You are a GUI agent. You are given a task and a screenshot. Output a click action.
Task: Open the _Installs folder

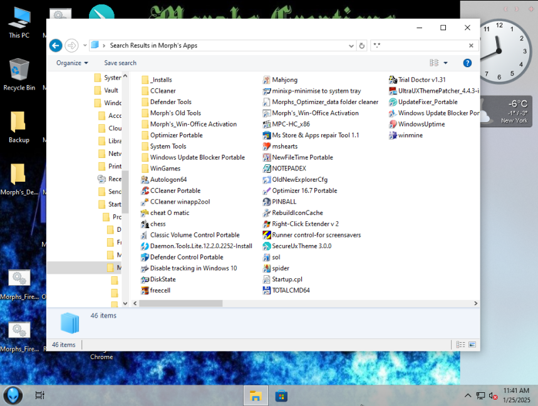pos(157,80)
